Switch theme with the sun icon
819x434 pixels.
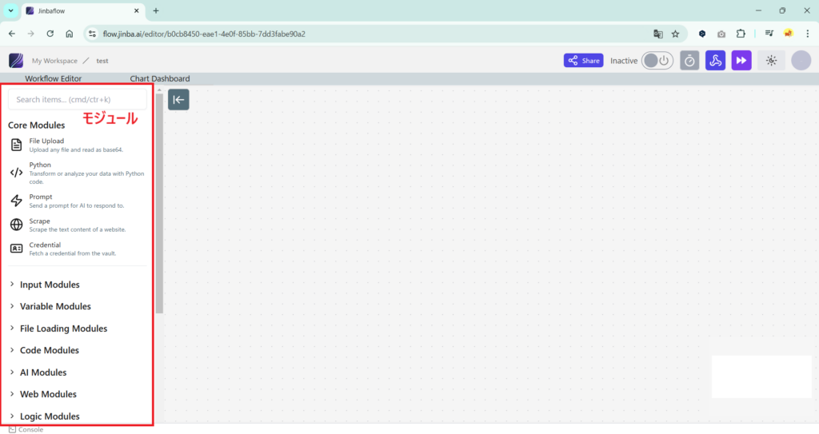pos(771,61)
